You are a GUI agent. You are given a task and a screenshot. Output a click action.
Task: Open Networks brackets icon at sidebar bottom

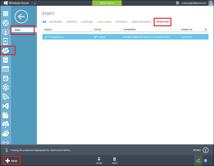6,143
